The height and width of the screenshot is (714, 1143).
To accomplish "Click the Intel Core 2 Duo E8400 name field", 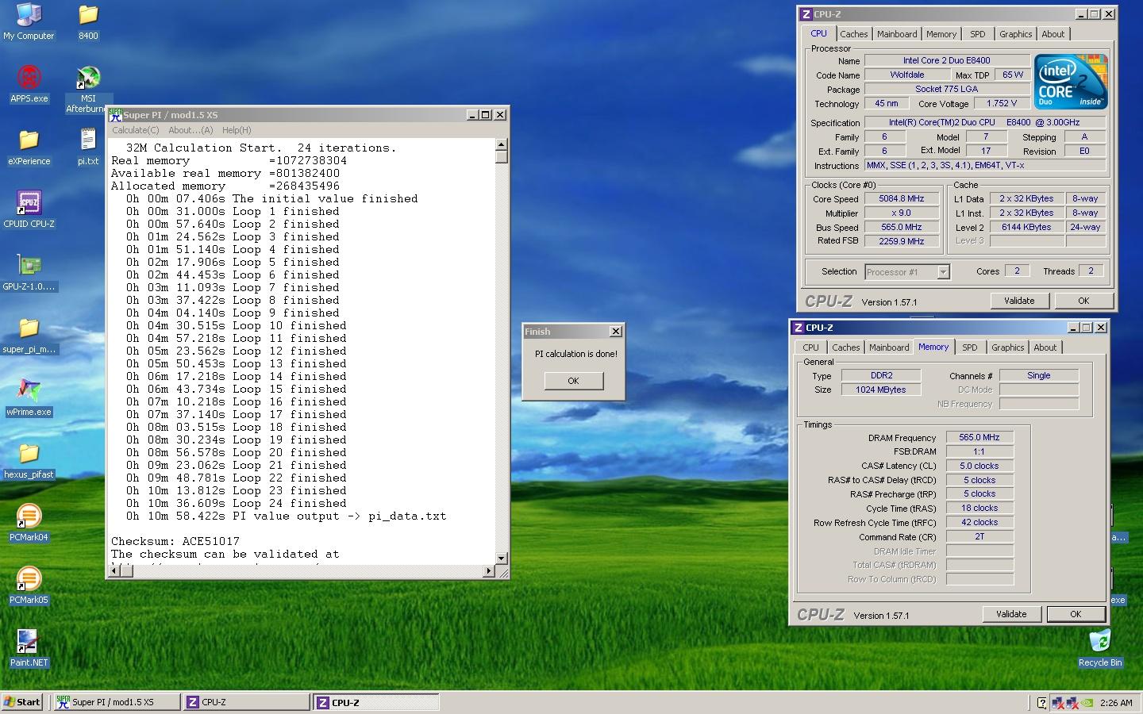I will pyautogui.click(x=947, y=60).
